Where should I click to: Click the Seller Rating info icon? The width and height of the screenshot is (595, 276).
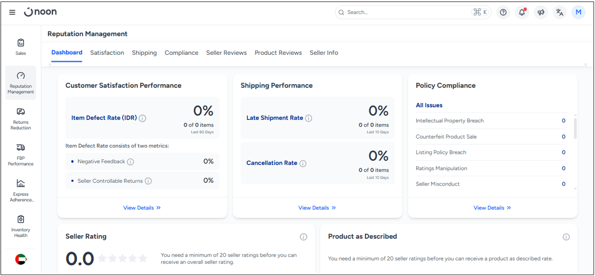click(304, 237)
